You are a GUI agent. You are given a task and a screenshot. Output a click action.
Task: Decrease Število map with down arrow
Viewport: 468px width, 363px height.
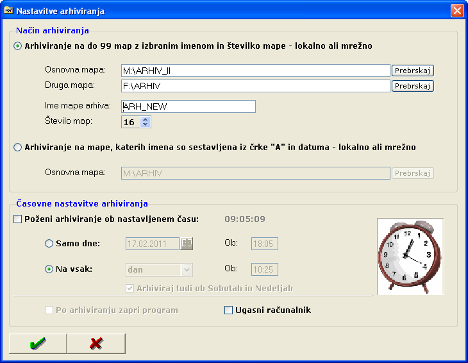146,124
